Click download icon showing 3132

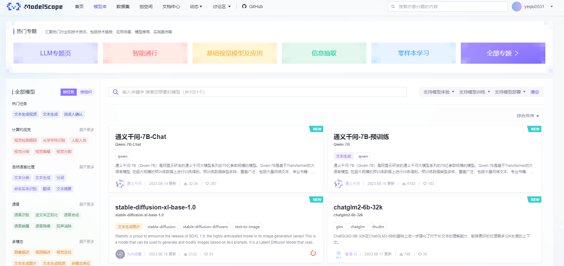point(186,254)
